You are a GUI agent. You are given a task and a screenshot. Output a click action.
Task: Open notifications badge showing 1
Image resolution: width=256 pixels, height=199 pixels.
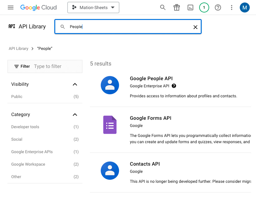tap(204, 7)
